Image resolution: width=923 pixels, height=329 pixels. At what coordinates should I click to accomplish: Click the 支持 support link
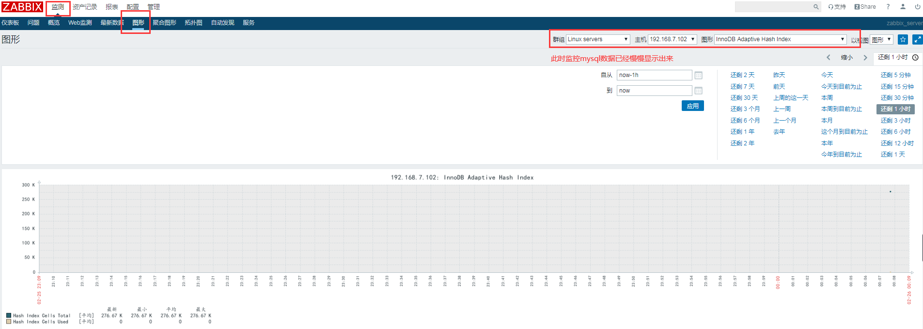coord(837,7)
